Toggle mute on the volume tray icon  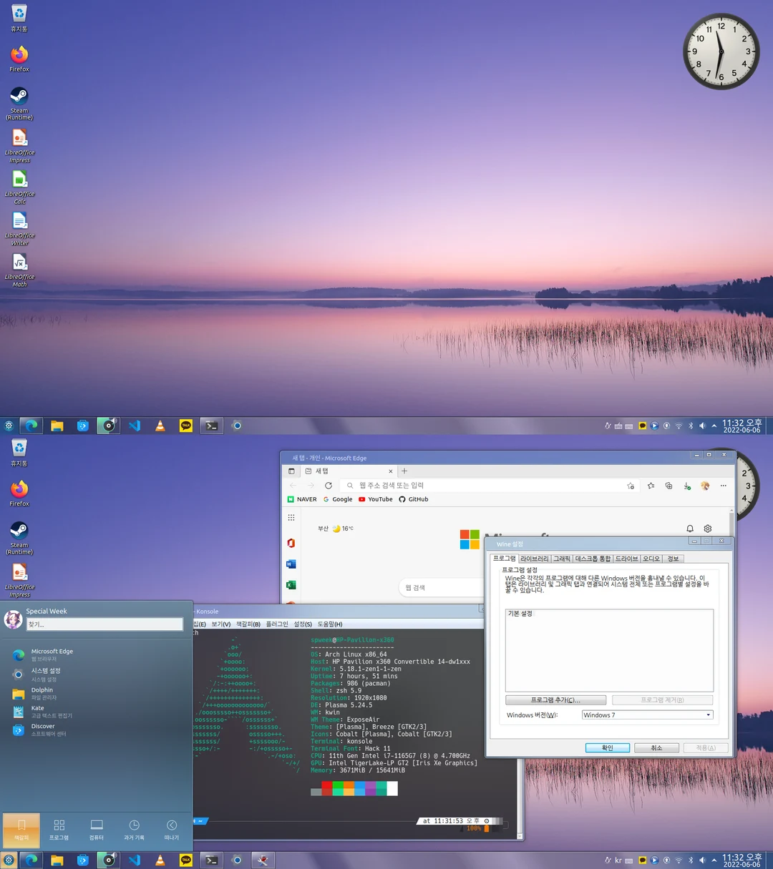click(702, 860)
